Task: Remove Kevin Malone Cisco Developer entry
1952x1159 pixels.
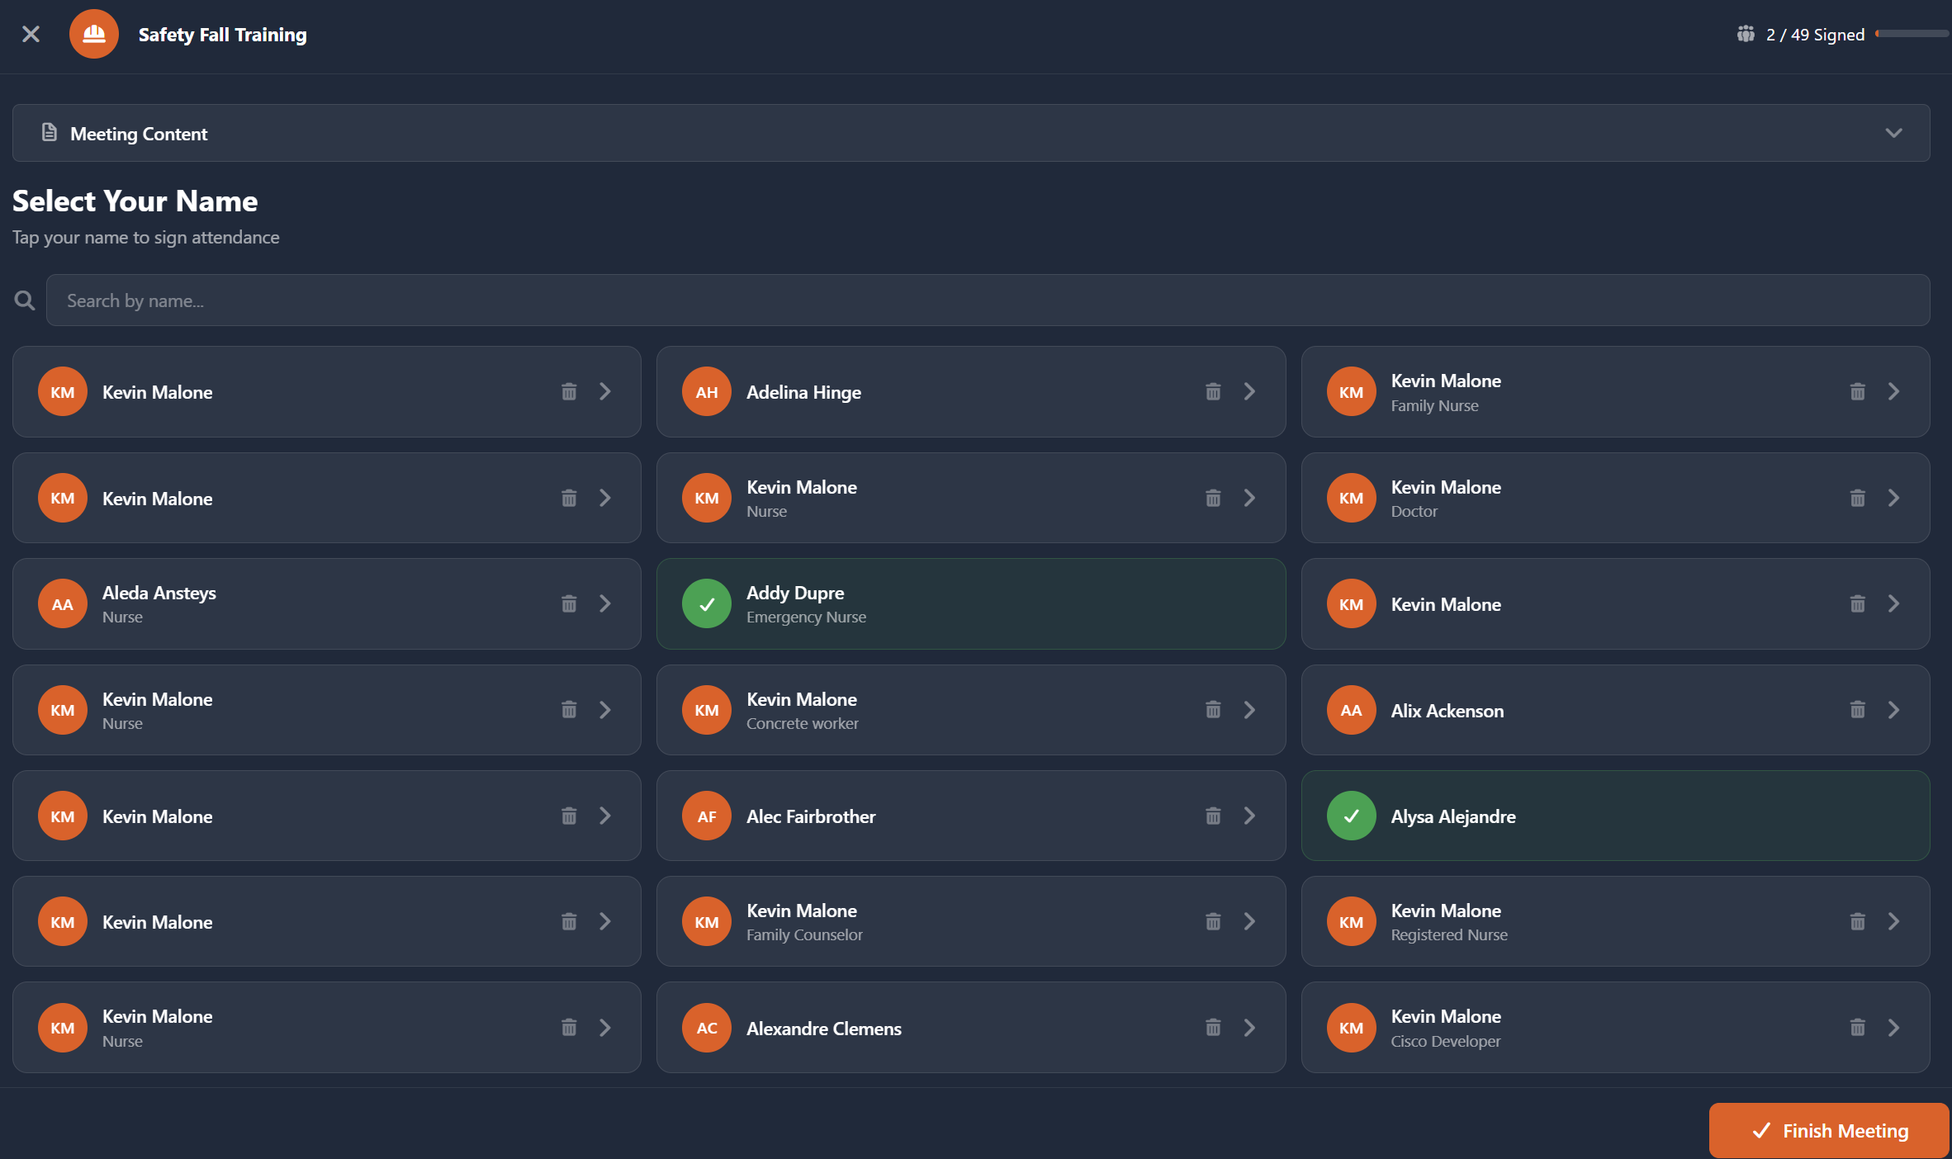Action: point(1857,1027)
